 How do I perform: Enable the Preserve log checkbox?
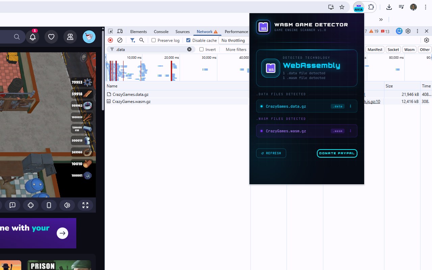(x=154, y=40)
